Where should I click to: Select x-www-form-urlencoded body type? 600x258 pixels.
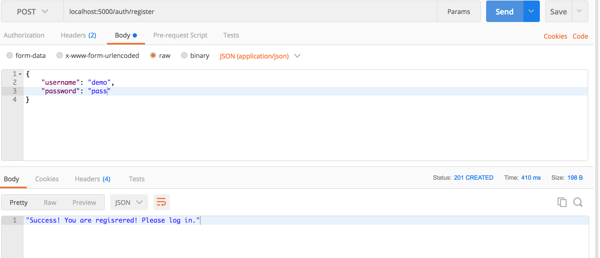(x=60, y=55)
